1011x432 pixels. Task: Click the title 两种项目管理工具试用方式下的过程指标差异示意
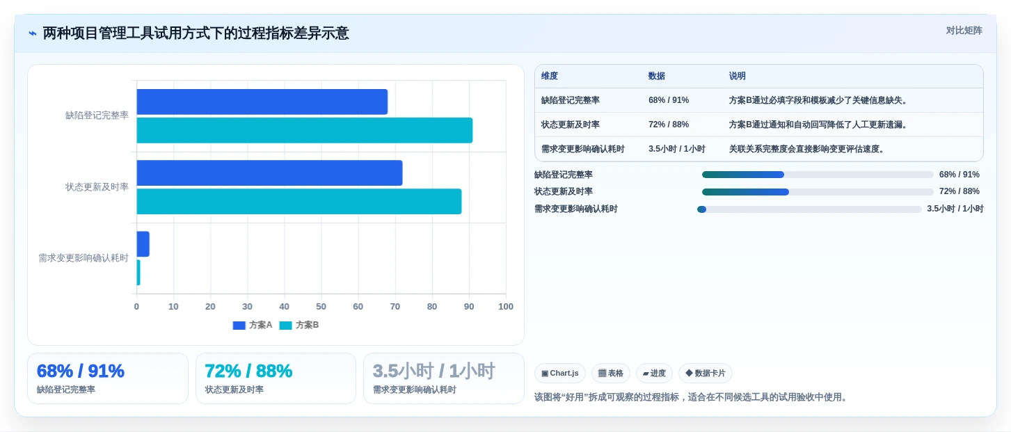pos(196,33)
